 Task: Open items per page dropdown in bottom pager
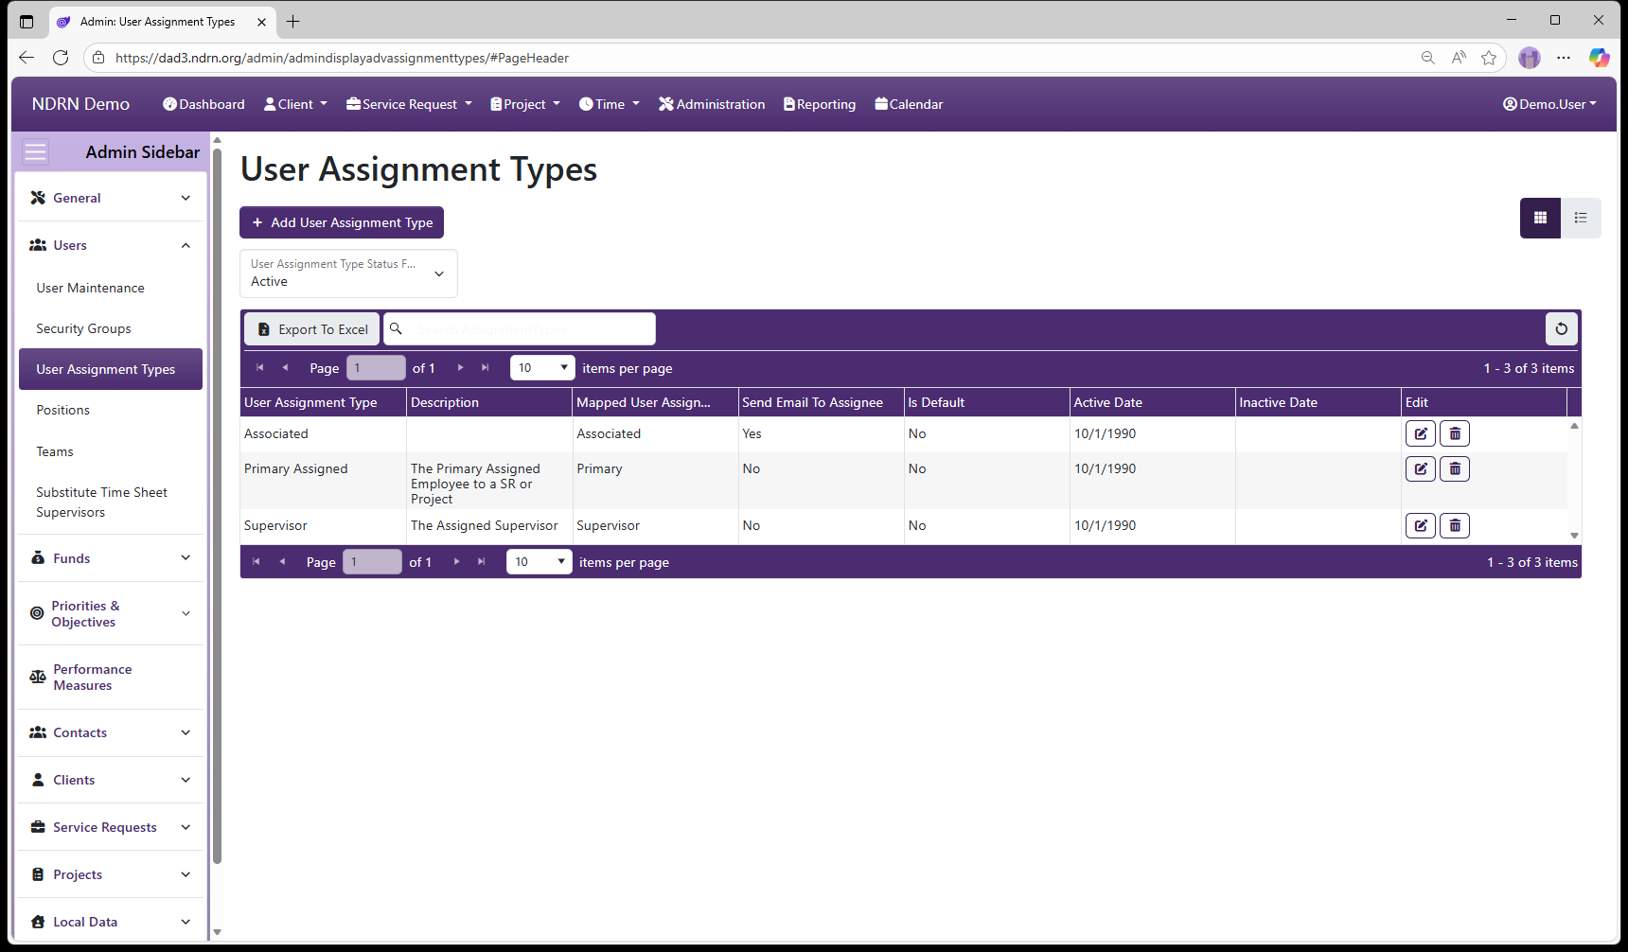tap(539, 562)
